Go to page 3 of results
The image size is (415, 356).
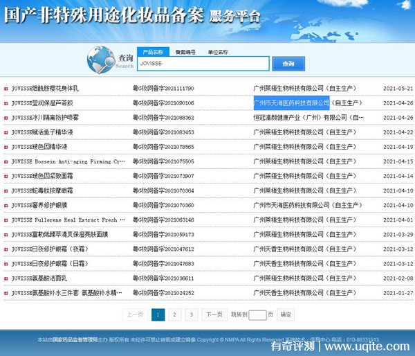pyautogui.click(x=192, y=314)
